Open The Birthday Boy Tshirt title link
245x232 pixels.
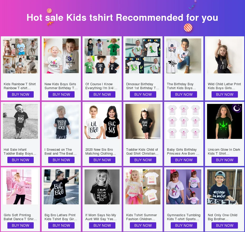click(181, 86)
